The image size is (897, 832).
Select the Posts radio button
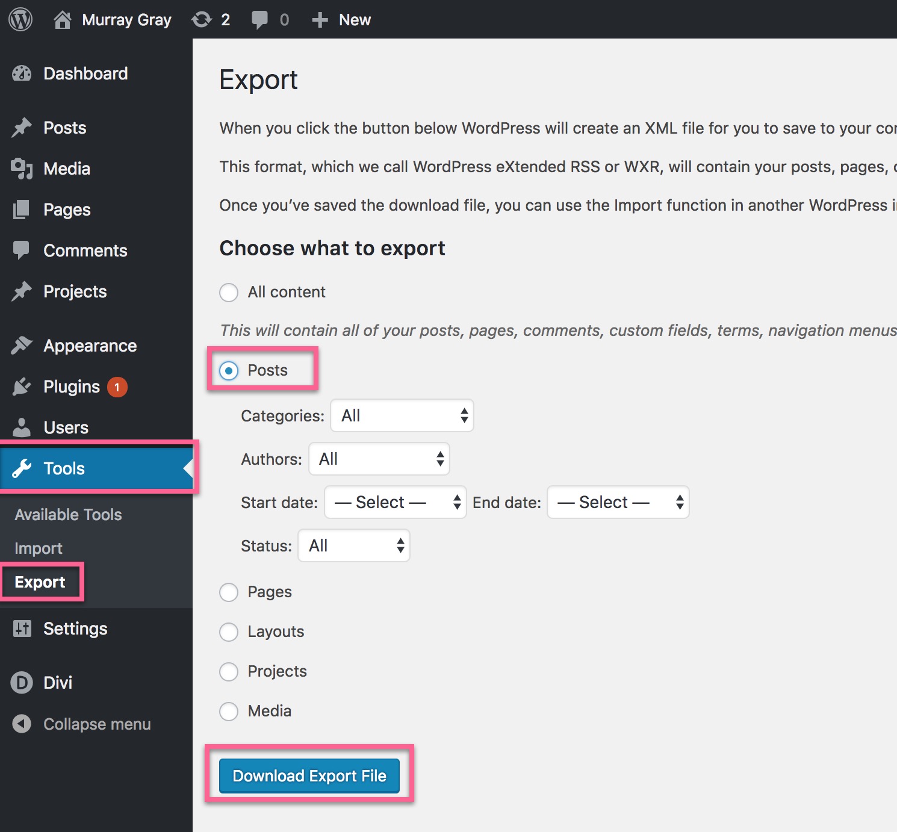coord(229,371)
